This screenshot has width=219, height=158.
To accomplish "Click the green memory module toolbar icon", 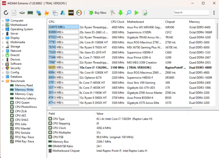I will 30,13.
